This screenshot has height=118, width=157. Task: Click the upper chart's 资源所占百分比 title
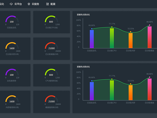[83, 15]
